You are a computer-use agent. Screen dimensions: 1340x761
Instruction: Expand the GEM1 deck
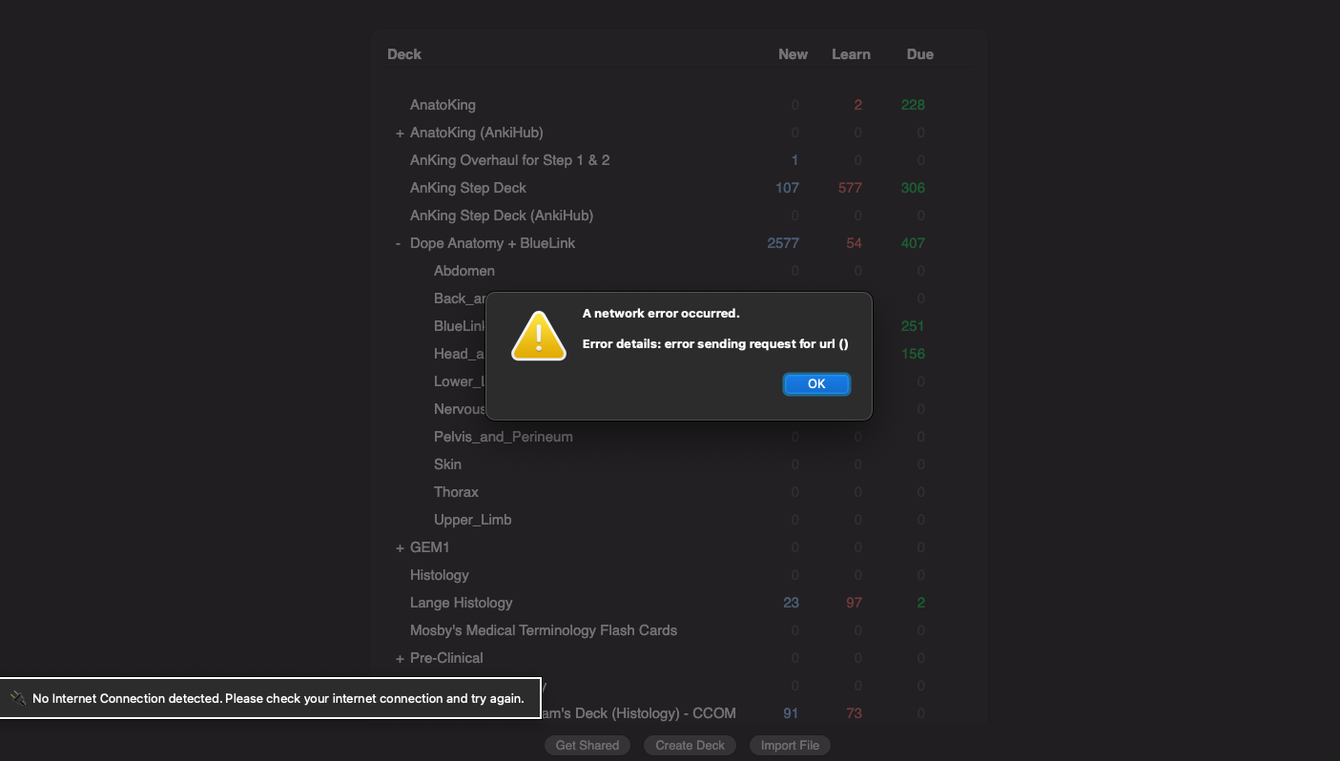coord(400,548)
